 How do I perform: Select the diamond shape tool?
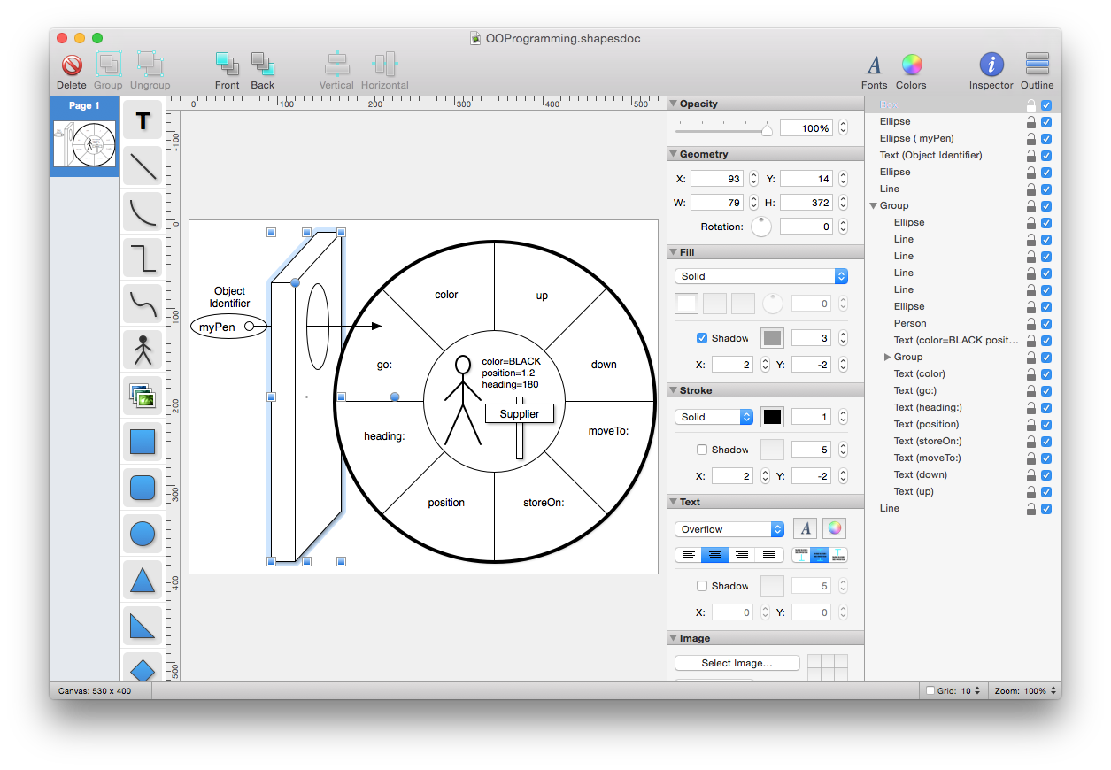click(142, 670)
